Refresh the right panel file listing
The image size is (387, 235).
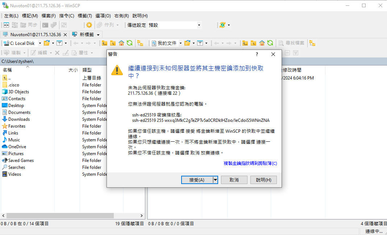270,43
